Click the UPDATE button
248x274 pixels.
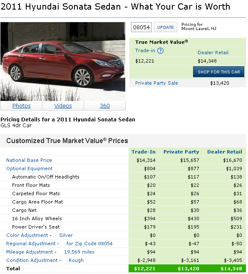[x=166, y=27]
